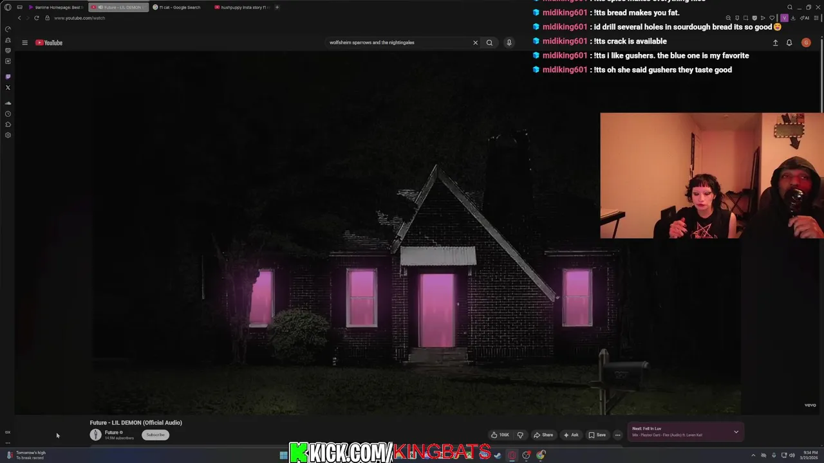824x463 pixels.
Task: Open SoundCloud player in the sidebar
Action: [8, 103]
